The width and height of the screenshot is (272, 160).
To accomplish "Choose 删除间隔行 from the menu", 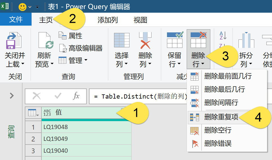I will [227, 103].
